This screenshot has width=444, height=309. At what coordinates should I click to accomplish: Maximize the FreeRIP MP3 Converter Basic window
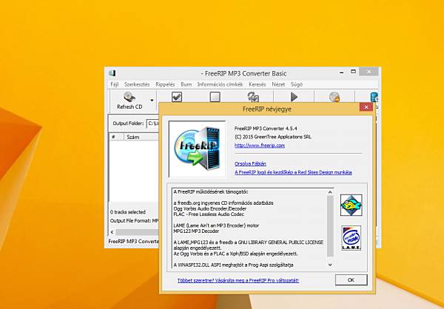tap(353, 72)
